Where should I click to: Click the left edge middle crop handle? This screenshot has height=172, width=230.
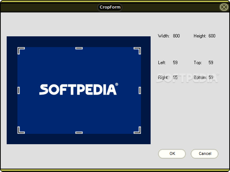(x=19, y=90)
